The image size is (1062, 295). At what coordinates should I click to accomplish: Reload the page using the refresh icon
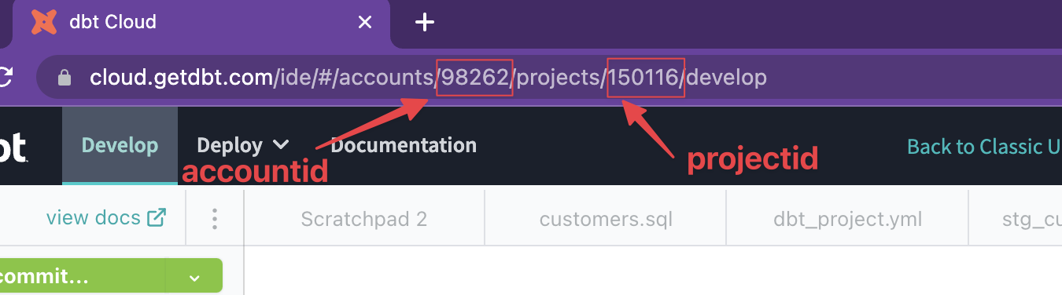(6, 77)
